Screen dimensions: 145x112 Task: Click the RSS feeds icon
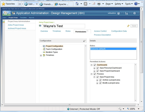click(85, 4)
